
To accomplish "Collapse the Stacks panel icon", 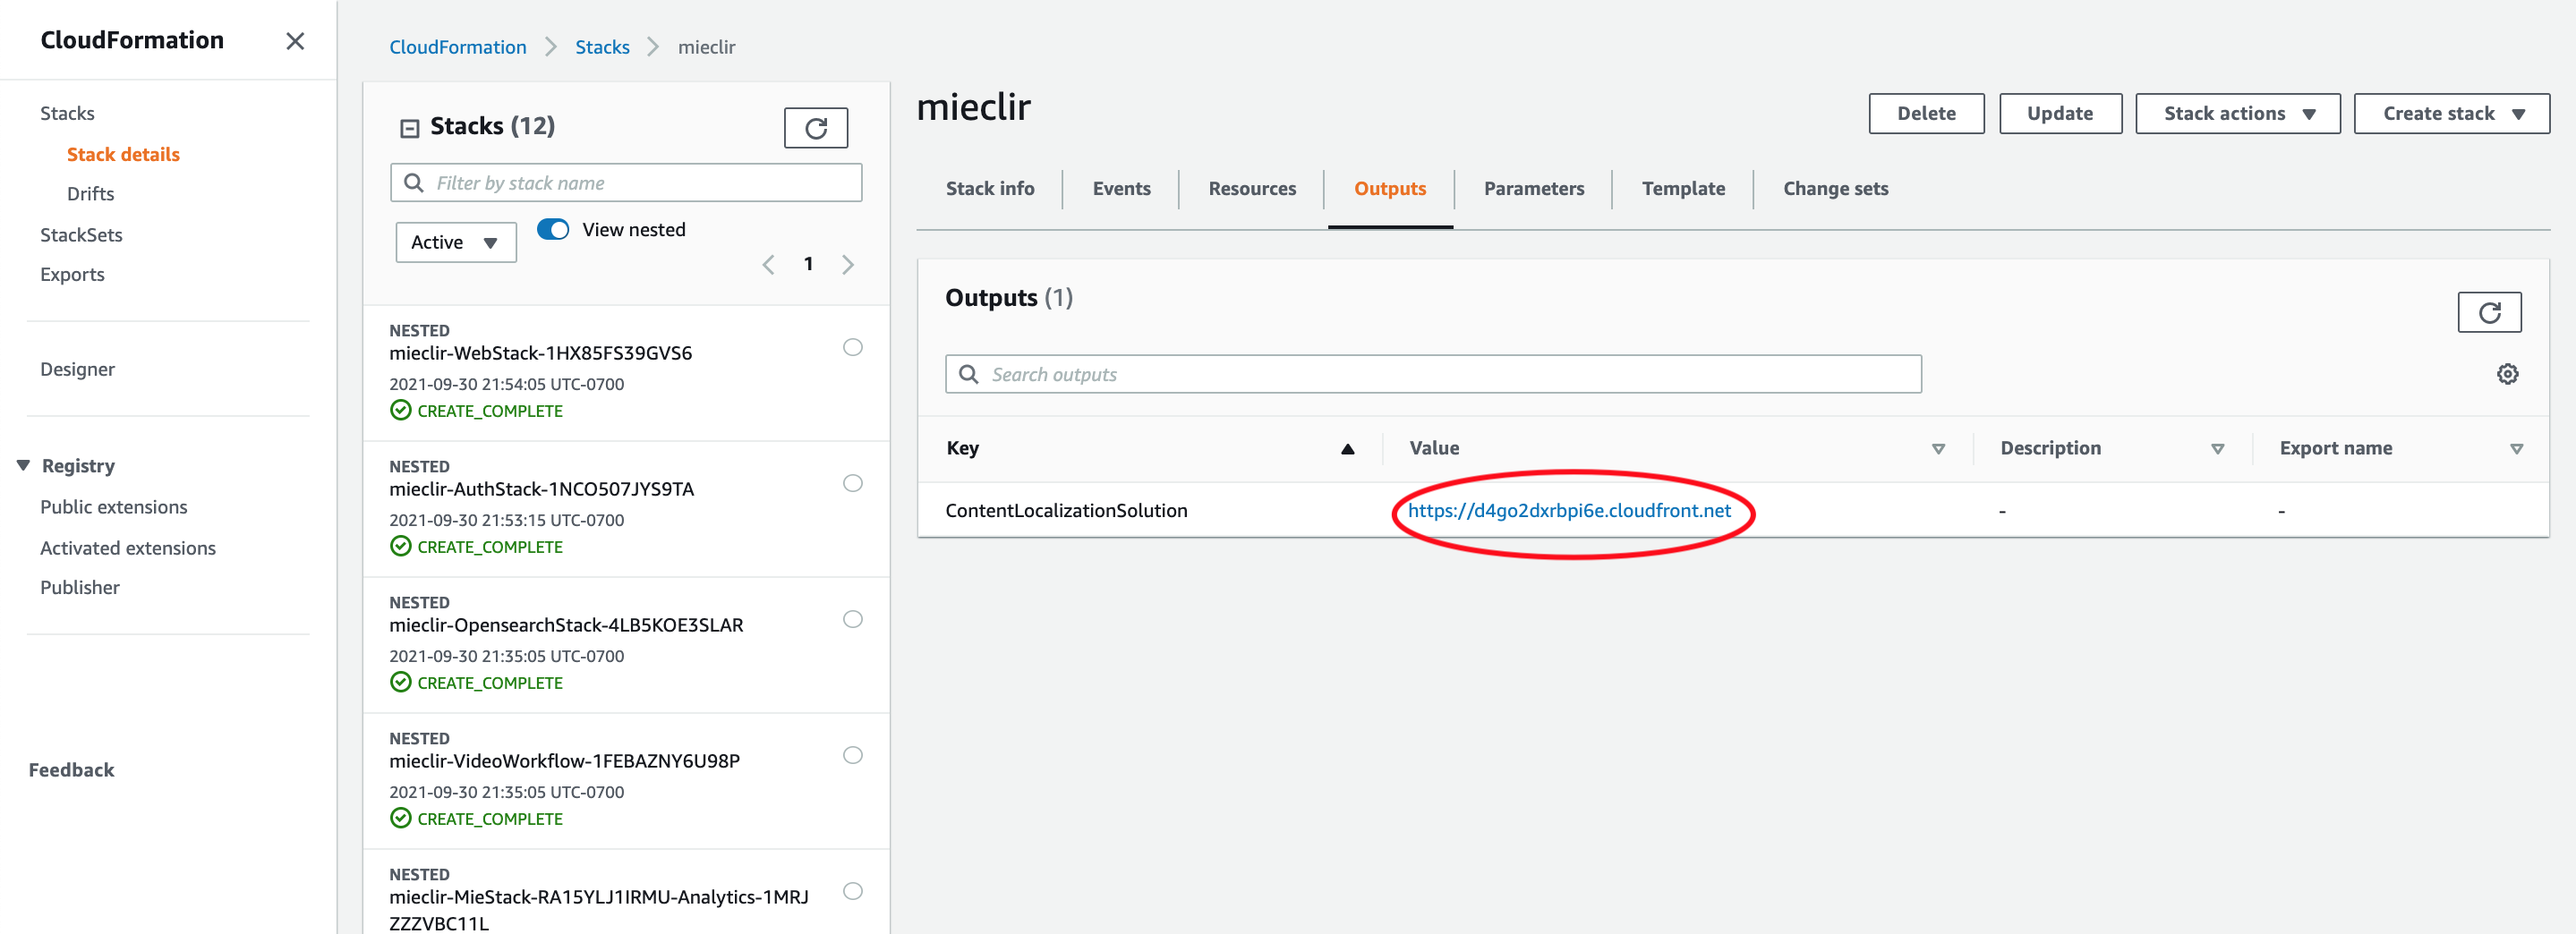I will pyautogui.click(x=409, y=128).
